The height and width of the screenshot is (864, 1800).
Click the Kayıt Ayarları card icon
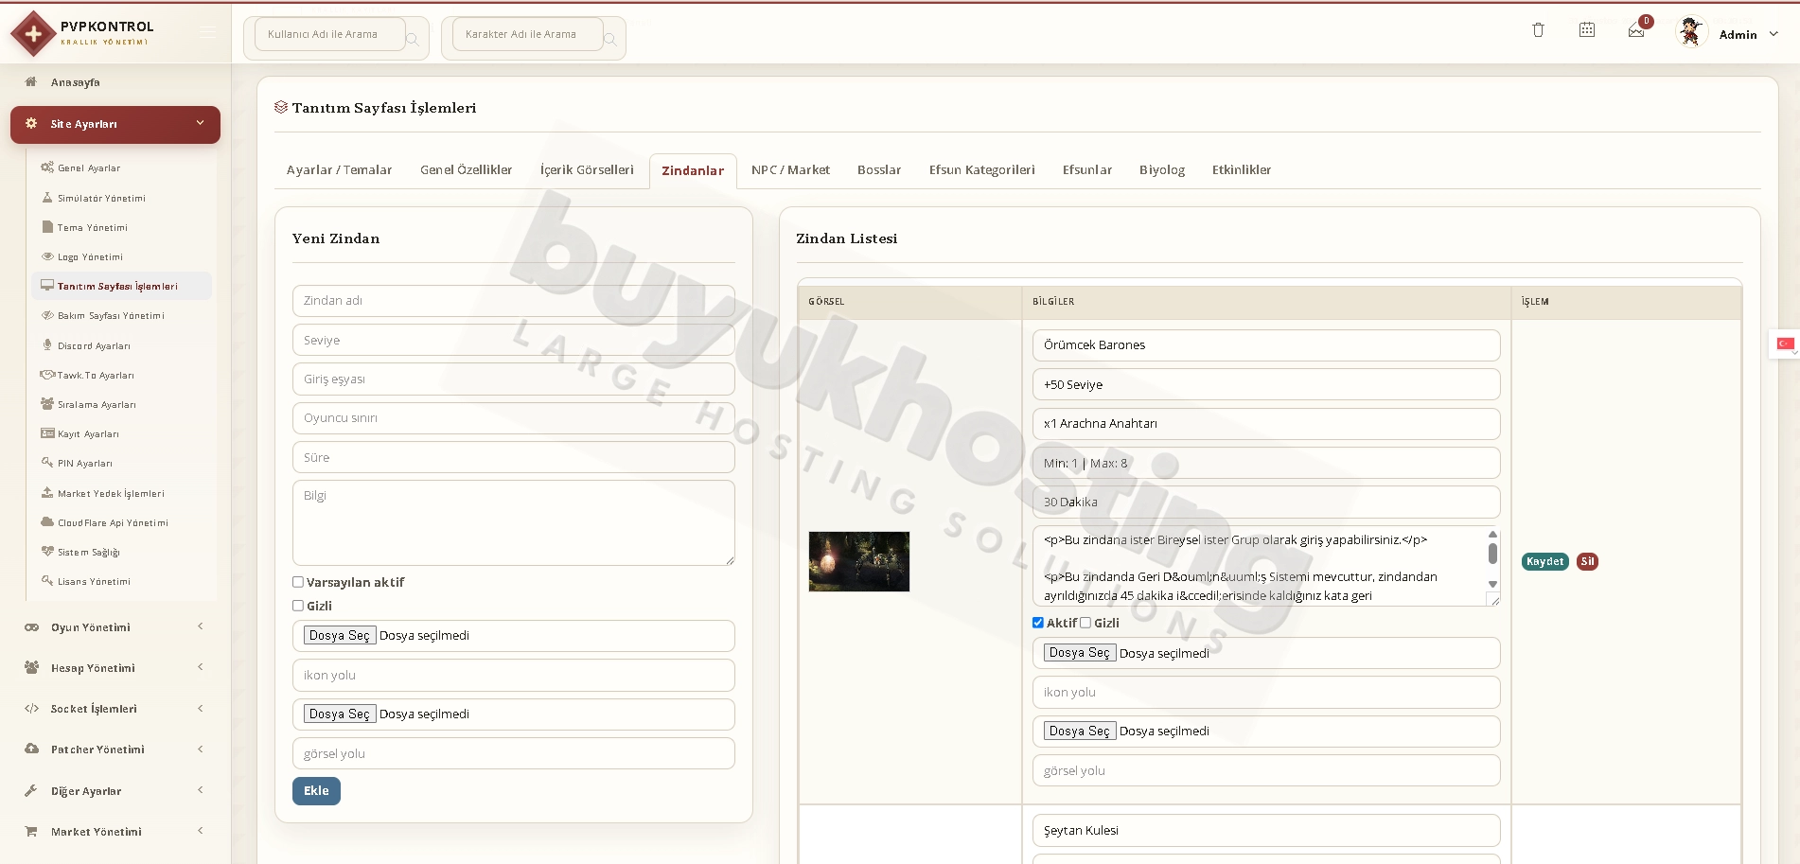pyautogui.click(x=47, y=433)
